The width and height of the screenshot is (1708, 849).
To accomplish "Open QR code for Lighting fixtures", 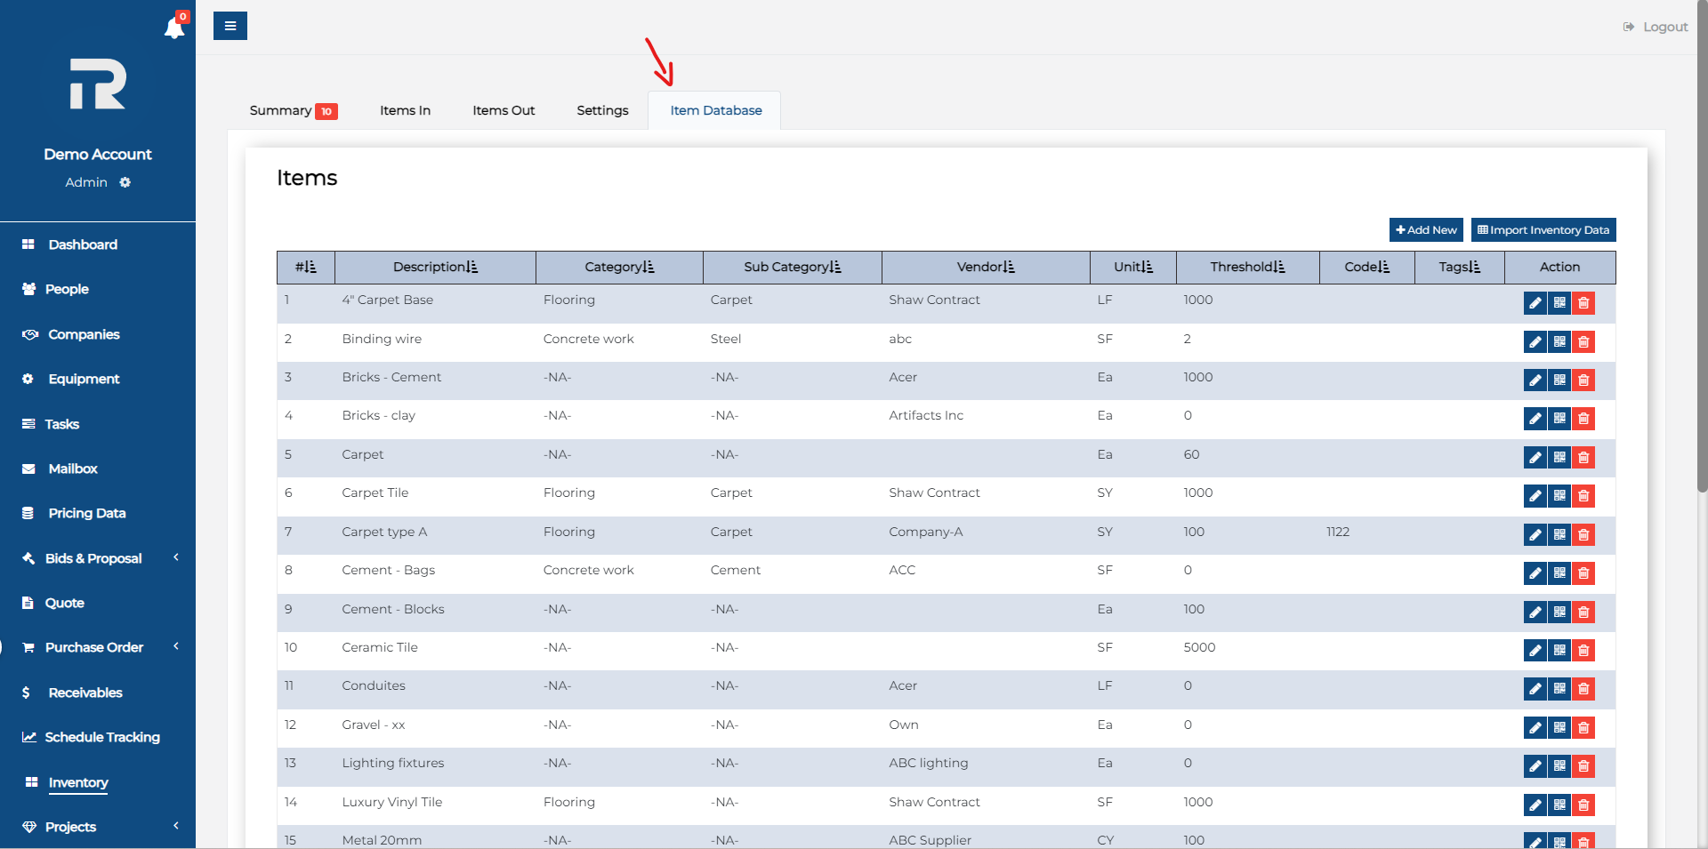I will click(x=1559, y=766).
